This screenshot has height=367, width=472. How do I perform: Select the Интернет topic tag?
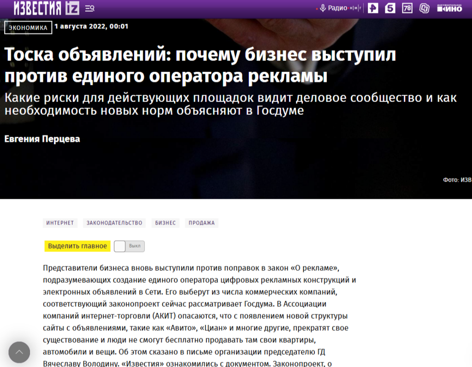(x=60, y=223)
